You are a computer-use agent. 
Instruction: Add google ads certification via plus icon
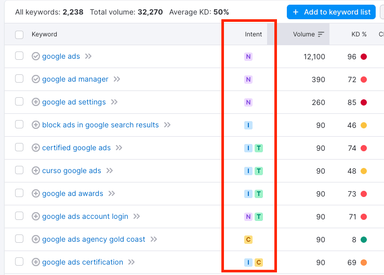36,262
